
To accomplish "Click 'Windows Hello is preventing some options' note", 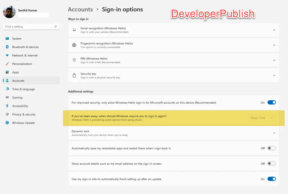I will (x=107, y=120).
